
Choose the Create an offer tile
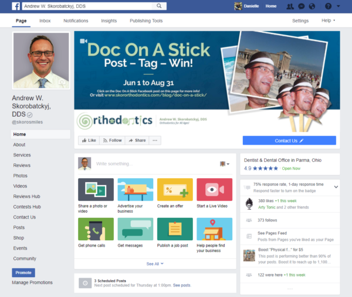click(175, 193)
